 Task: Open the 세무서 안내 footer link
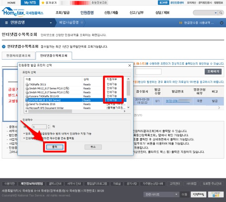coord(74,183)
